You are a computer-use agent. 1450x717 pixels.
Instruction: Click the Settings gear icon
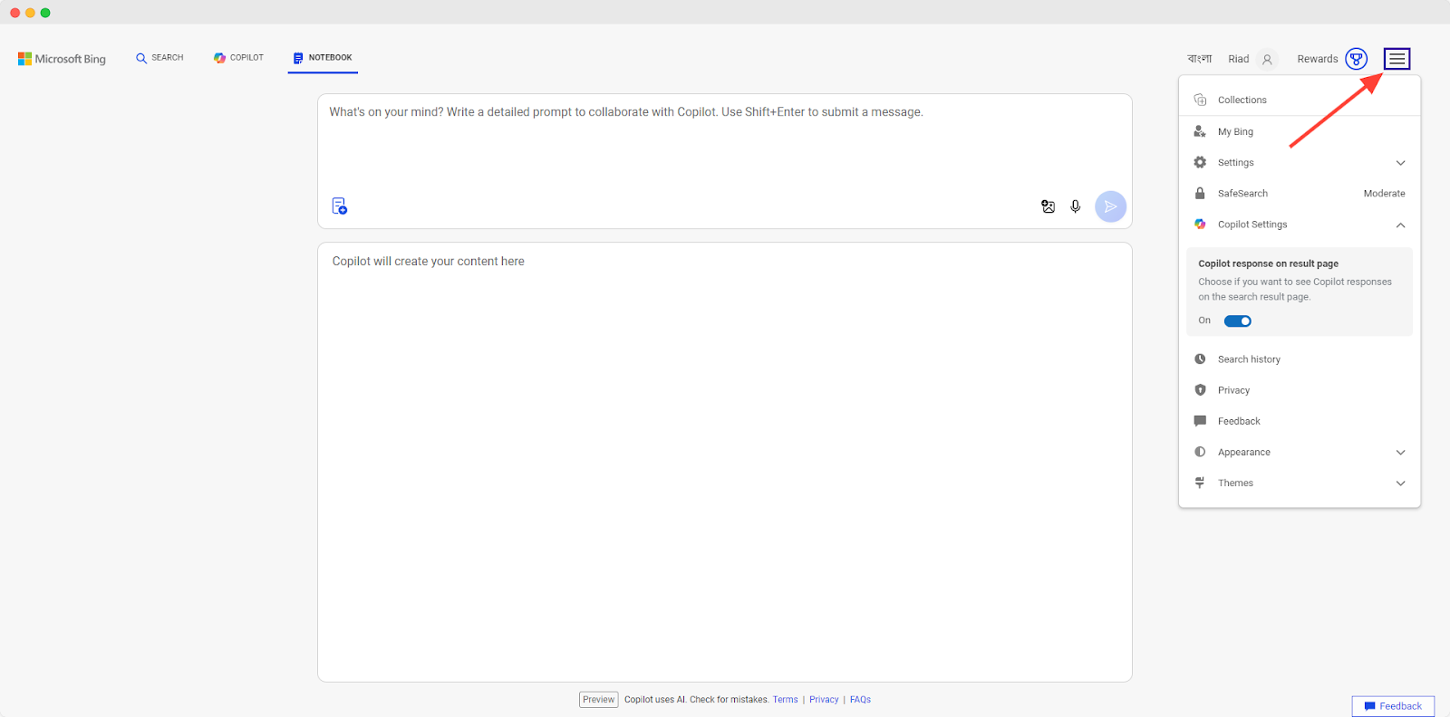pos(1200,162)
